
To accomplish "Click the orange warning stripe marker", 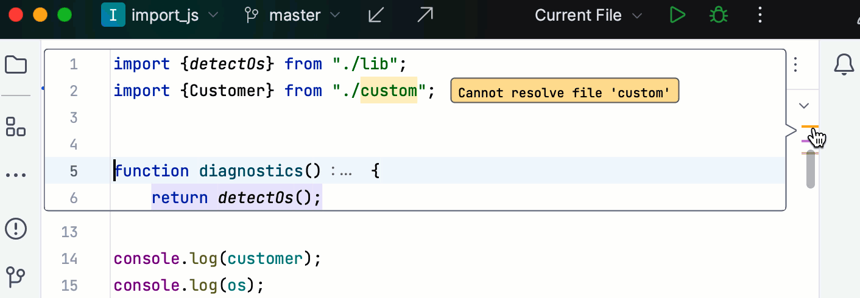I will [809, 127].
